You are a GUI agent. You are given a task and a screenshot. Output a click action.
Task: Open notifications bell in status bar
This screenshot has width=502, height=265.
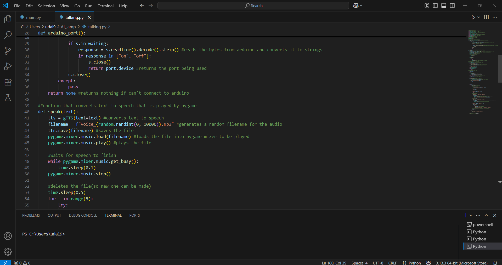(495, 263)
